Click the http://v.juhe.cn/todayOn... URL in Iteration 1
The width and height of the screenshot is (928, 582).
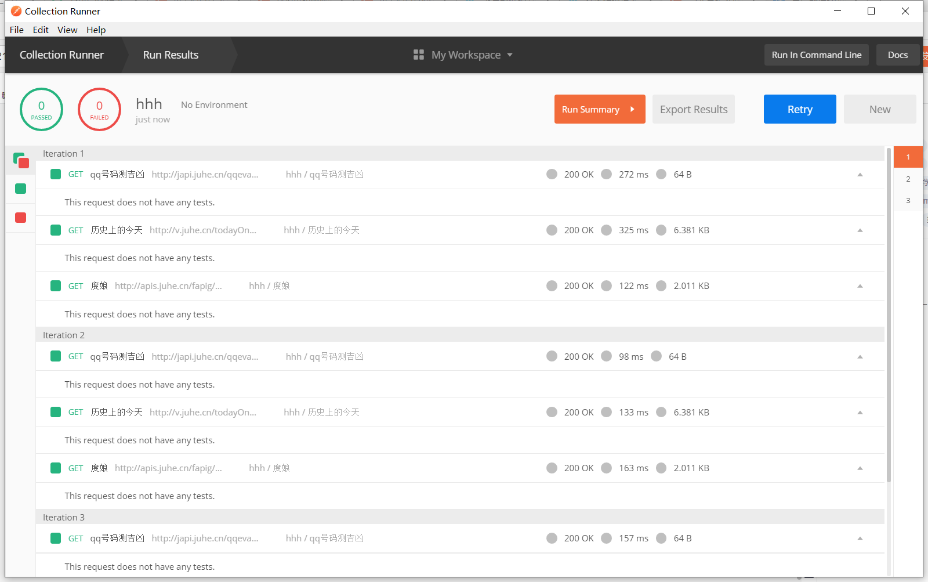pyautogui.click(x=203, y=230)
